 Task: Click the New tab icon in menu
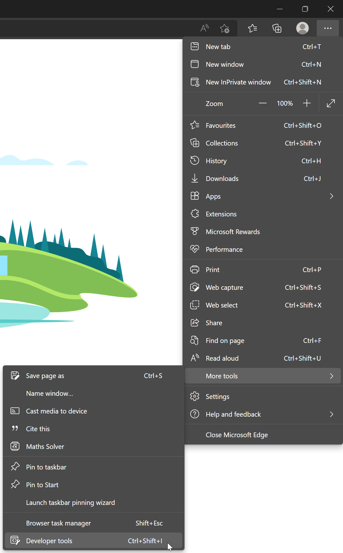tap(195, 47)
